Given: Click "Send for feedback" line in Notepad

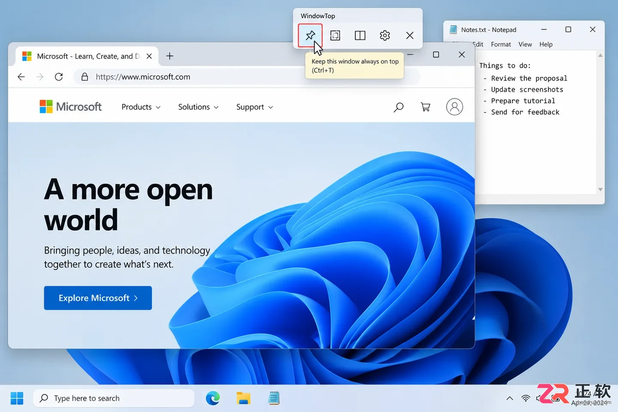Looking at the screenshot, I should pyautogui.click(x=525, y=112).
